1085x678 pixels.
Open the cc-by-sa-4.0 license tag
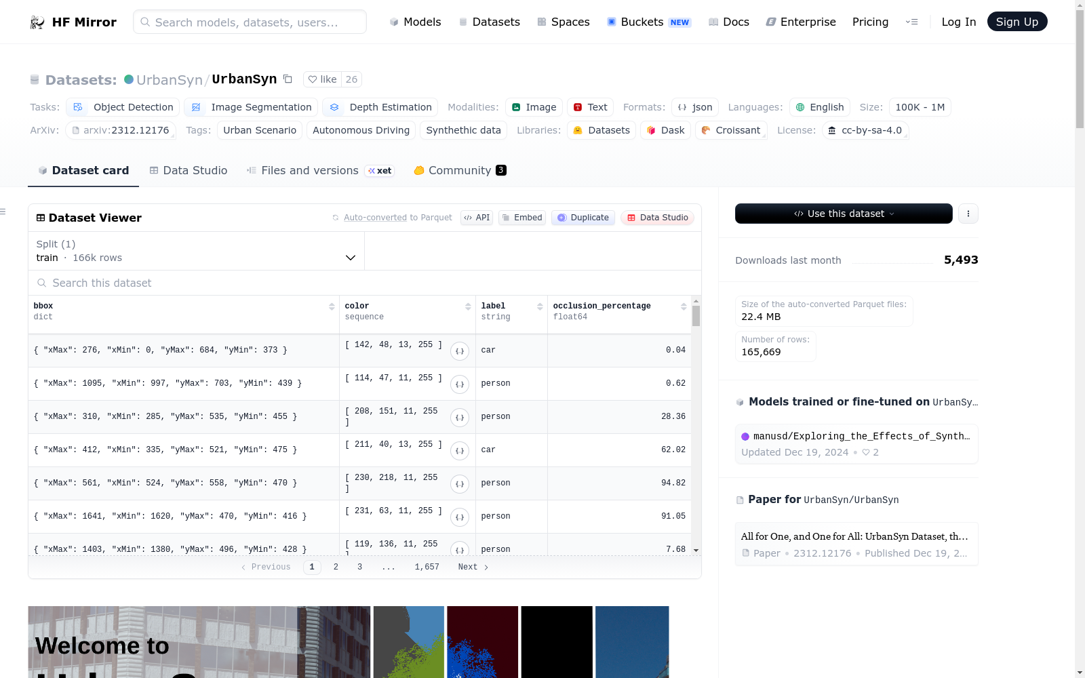tap(865, 130)
